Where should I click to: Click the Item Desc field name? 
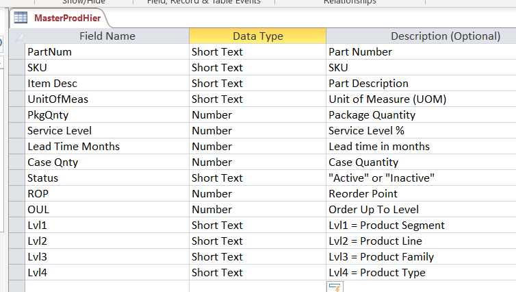click(107, 84)
